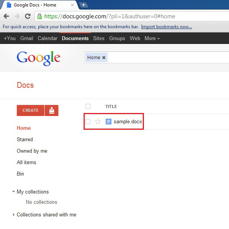Open Groups from top bar
This screenshot has width=229, height=229.
point(117,39)
